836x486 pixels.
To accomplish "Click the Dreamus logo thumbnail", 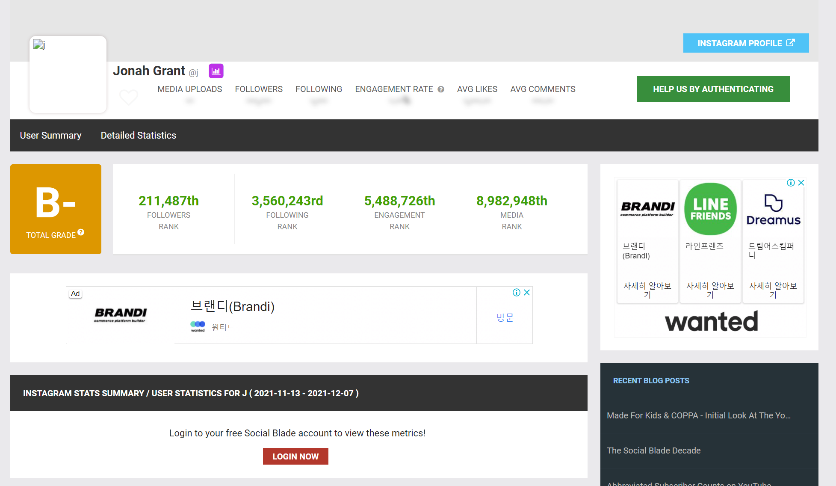I will 773,209.
